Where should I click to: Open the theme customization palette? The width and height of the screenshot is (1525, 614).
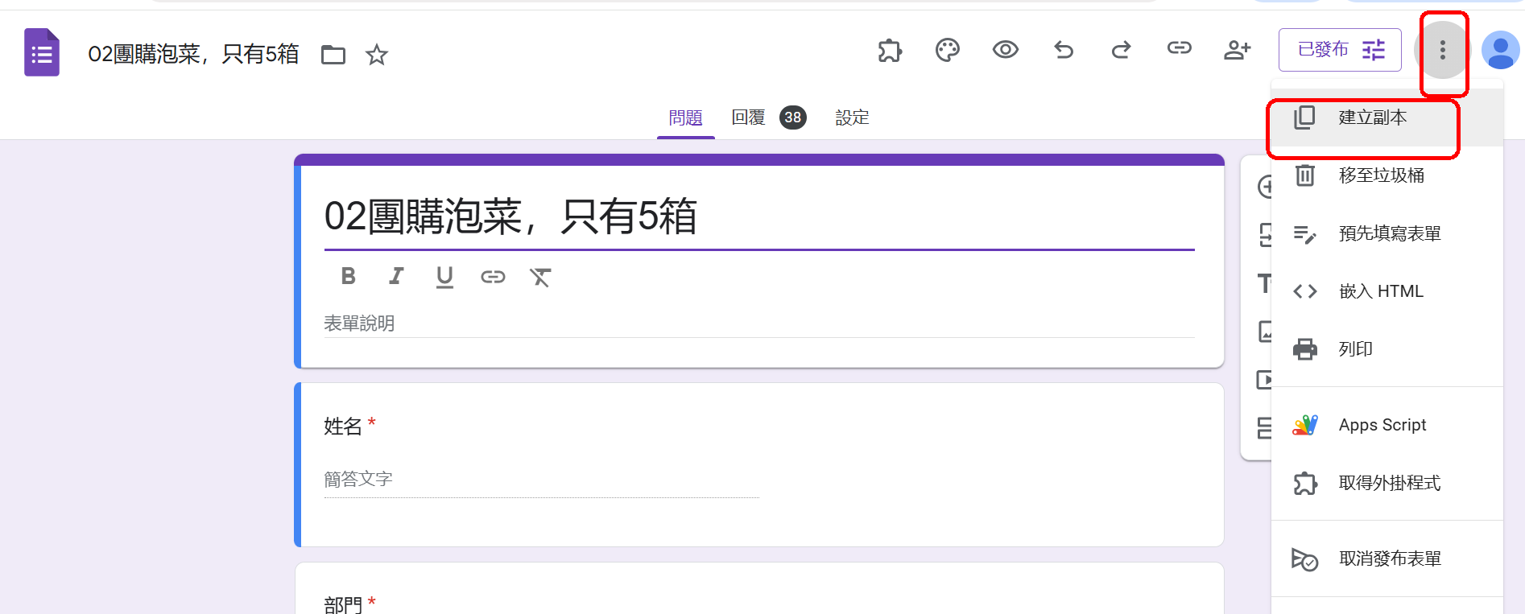point(947,51)
